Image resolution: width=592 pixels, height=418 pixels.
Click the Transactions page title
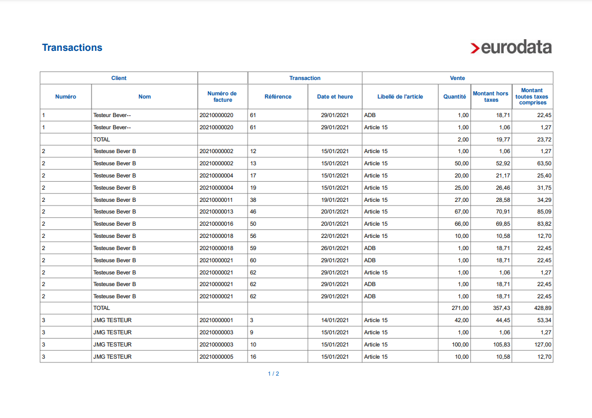coord(72,48)
